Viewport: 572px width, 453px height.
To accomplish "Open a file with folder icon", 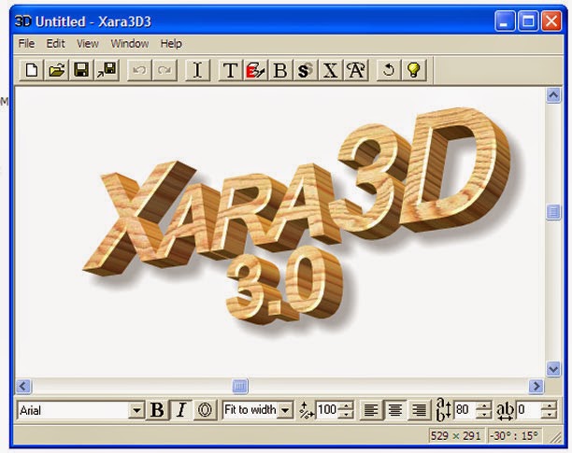I will point(56,70).
